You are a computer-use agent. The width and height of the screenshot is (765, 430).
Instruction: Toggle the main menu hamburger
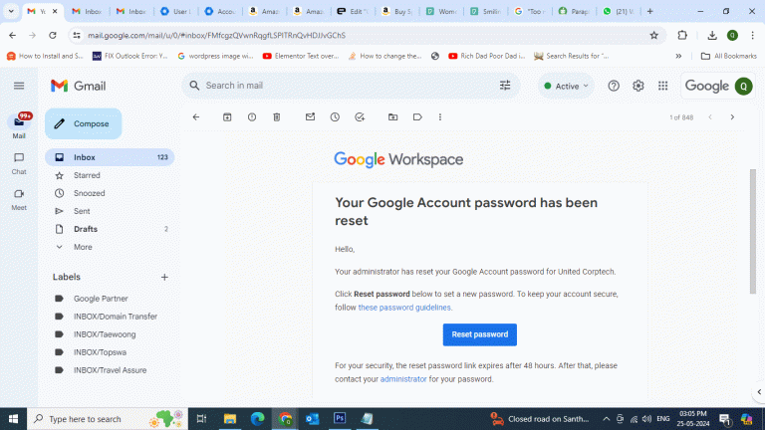19,87
